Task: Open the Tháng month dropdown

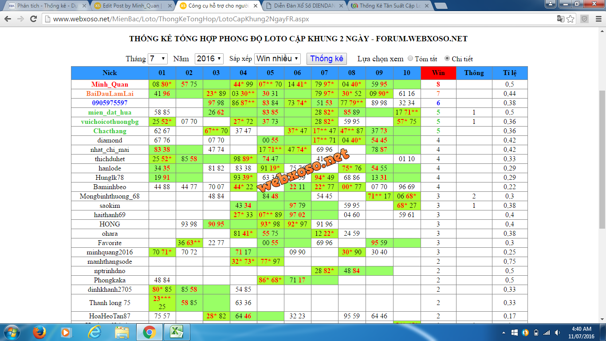Action: tap(158, 59)
